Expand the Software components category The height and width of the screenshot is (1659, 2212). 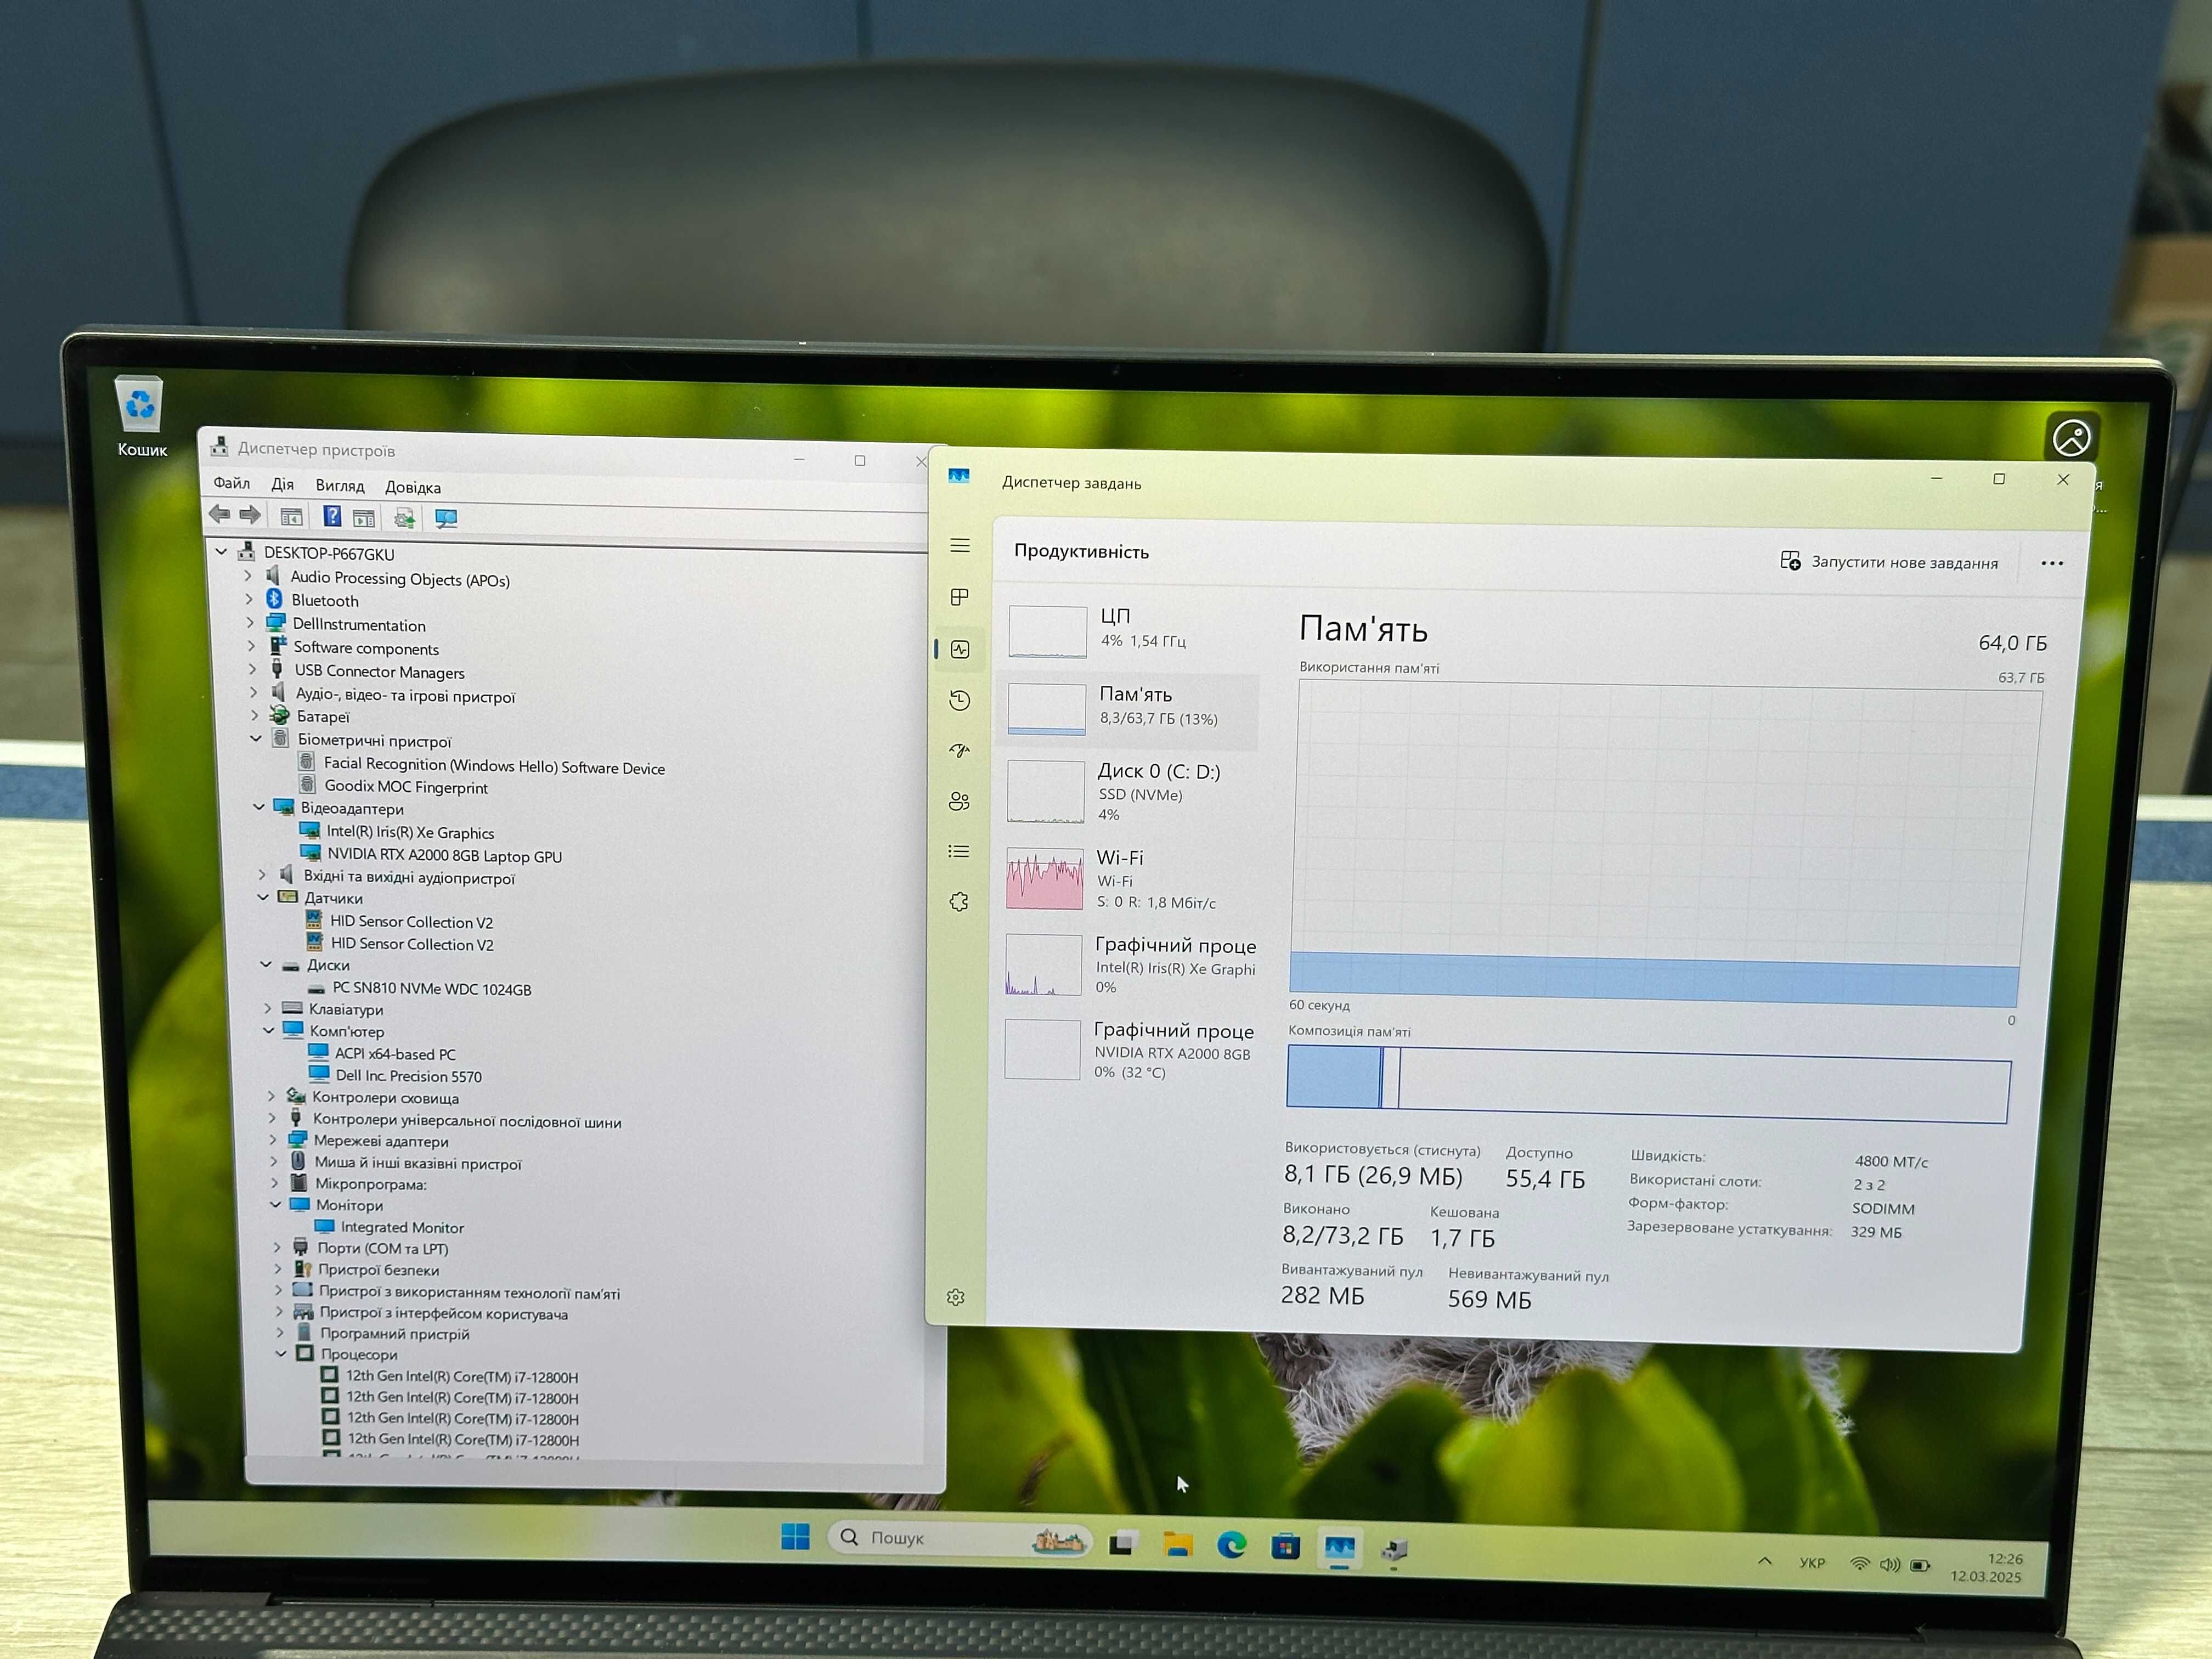(x=251, y=646)
